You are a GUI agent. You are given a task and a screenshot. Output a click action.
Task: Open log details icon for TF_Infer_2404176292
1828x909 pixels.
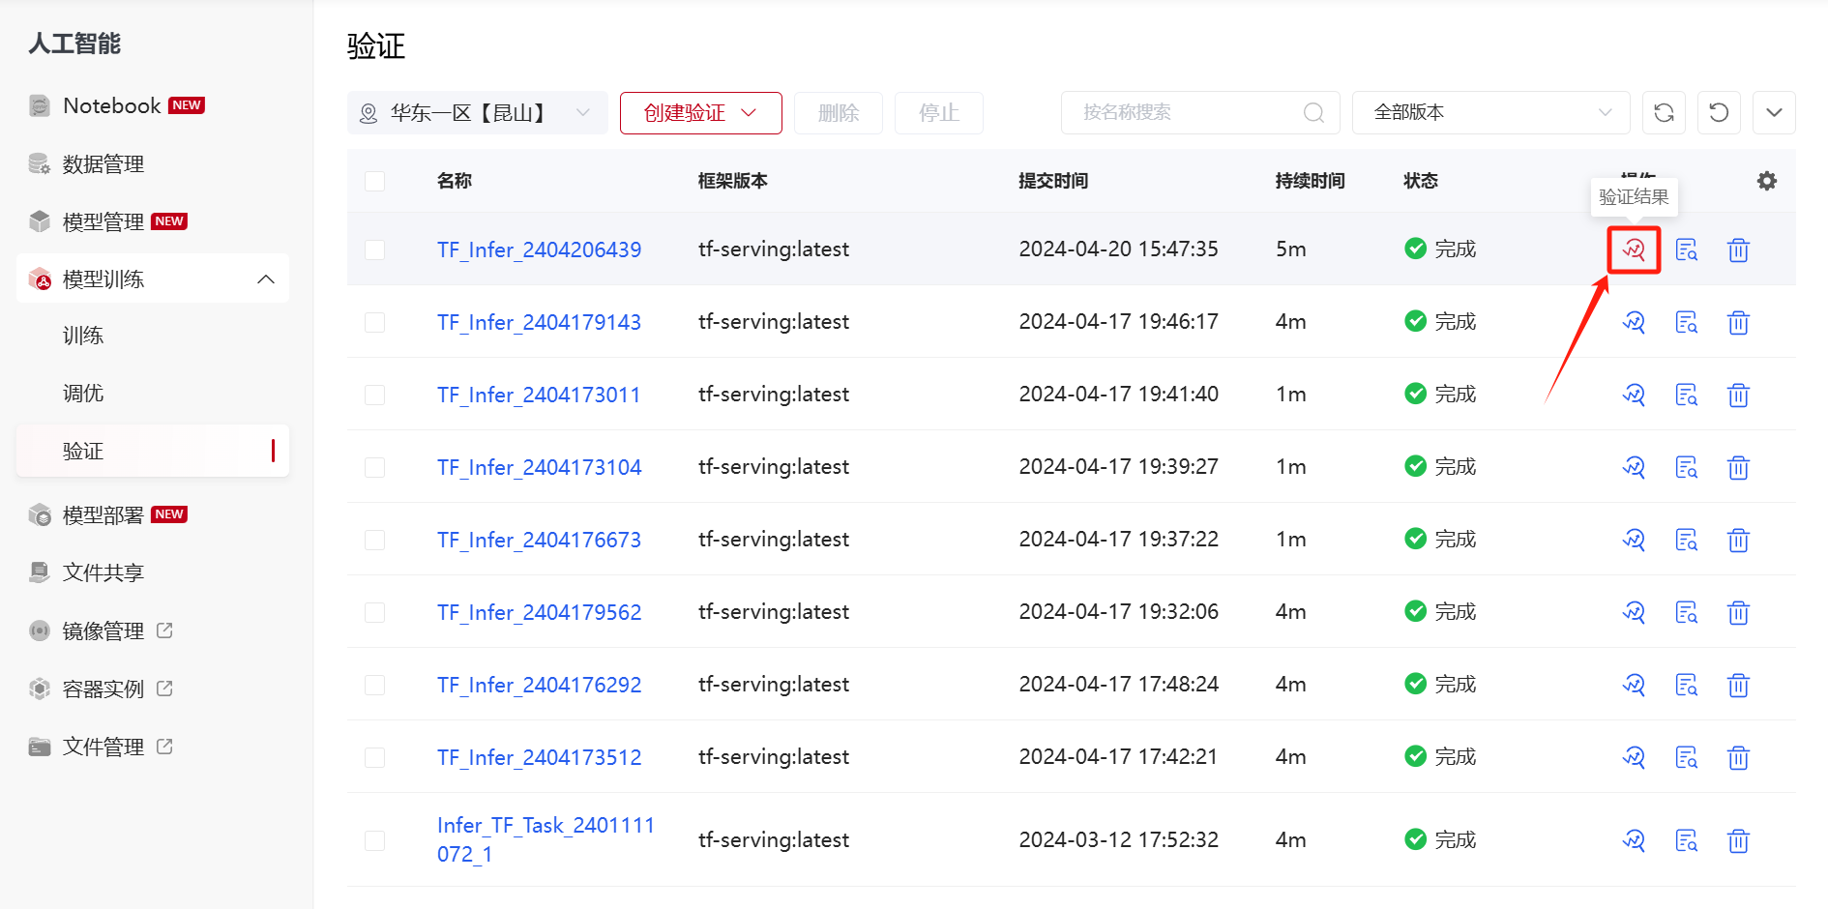(x=1686, y=685)
